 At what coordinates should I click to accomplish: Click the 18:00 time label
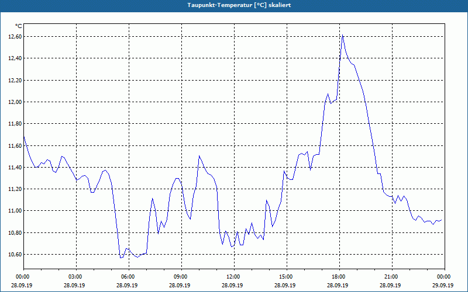click(339, 277)
